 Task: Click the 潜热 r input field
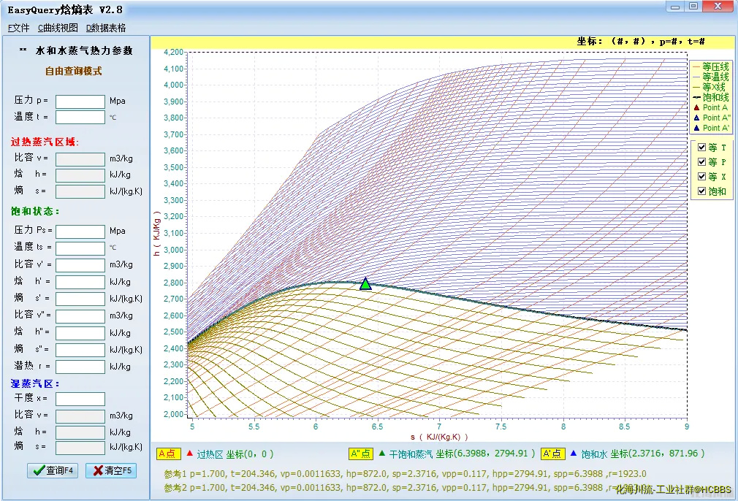point(80,367)
